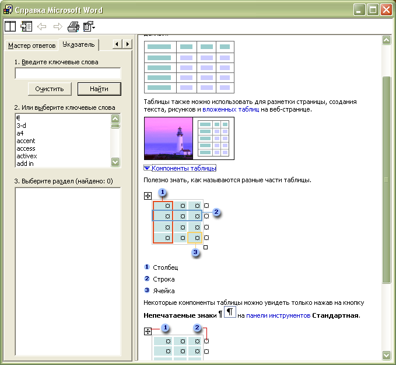The height and width of the screenshot is (365, 396).
Task: Click keyword list scroll up arrow
Action: [115, 119]
